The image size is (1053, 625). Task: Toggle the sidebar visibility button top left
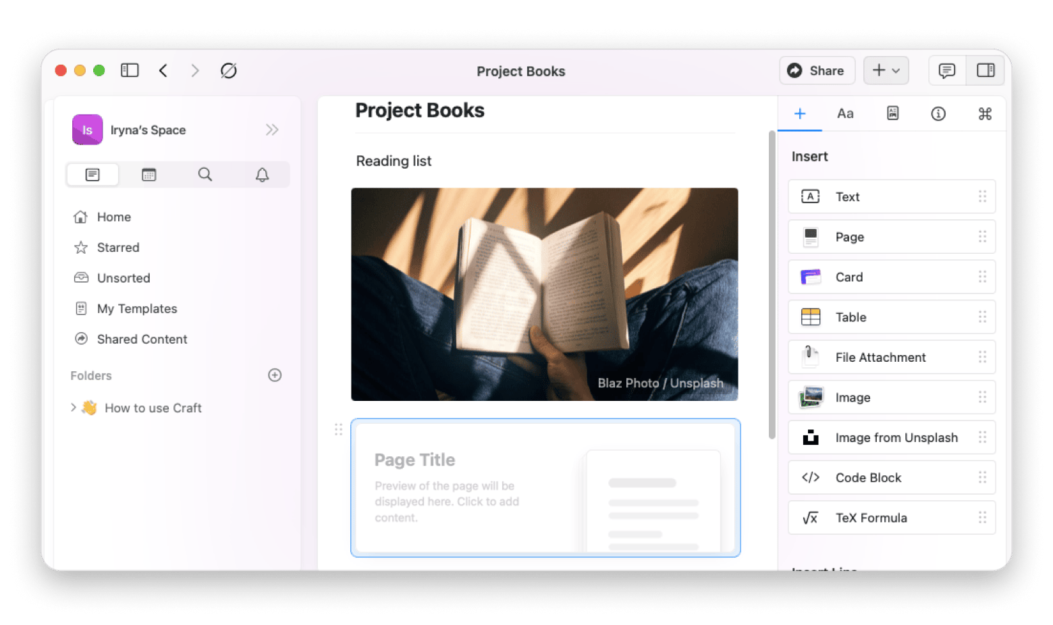tap(129, 70)
